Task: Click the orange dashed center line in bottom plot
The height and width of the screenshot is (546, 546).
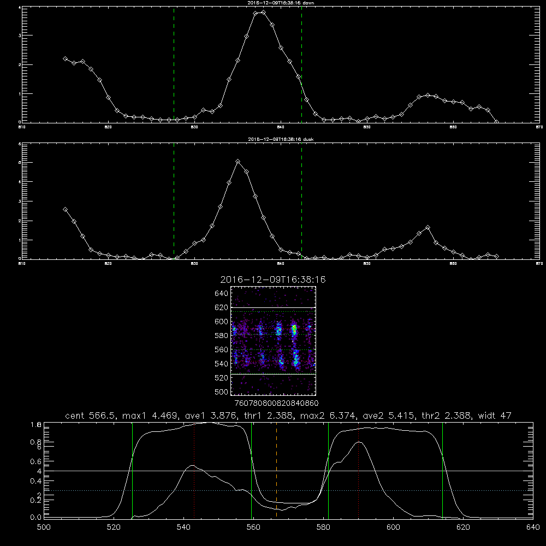Action: pyautogui.click(x=276, y=470)
